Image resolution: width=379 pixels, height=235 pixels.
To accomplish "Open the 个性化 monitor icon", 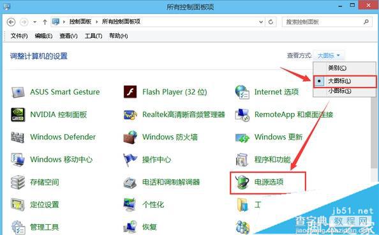I will coord(130,205).
